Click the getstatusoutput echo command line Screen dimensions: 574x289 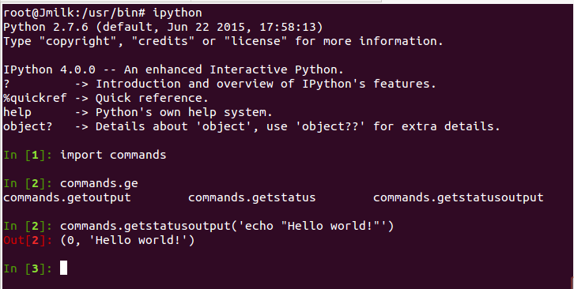point(227,226)
